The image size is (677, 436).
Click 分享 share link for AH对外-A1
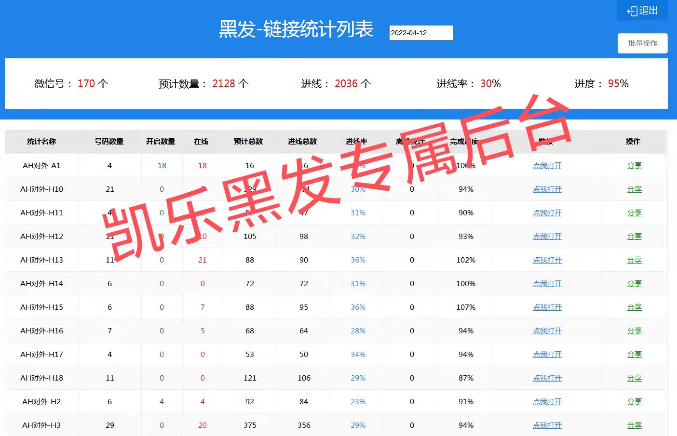click(x=635, y=166)
